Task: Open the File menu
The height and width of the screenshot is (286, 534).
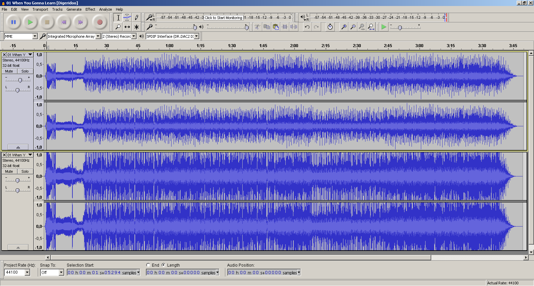Action: point(4,9)
